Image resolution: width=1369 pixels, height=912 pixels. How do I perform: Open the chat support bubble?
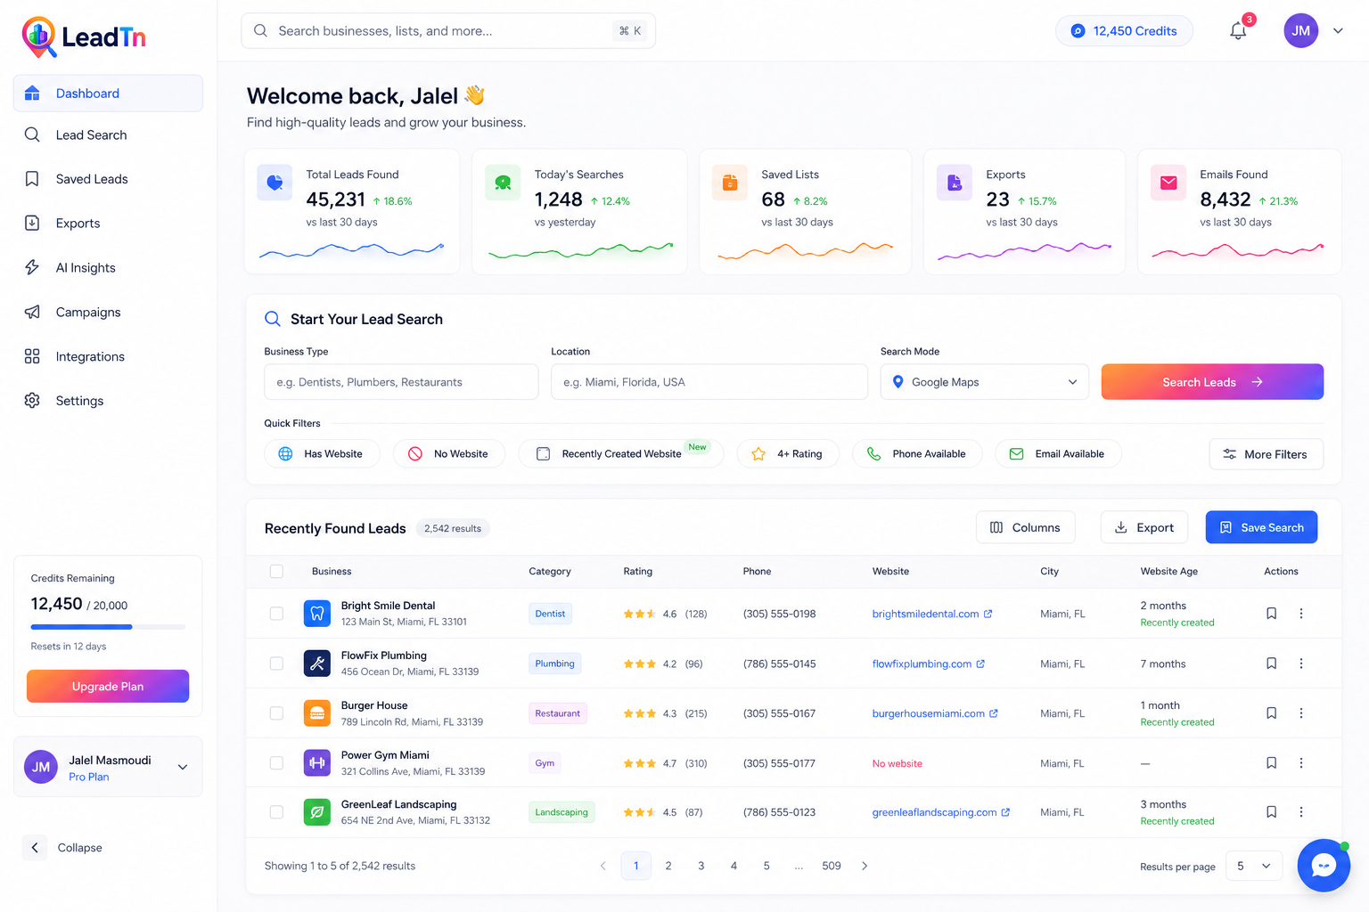coord(1324,865)
